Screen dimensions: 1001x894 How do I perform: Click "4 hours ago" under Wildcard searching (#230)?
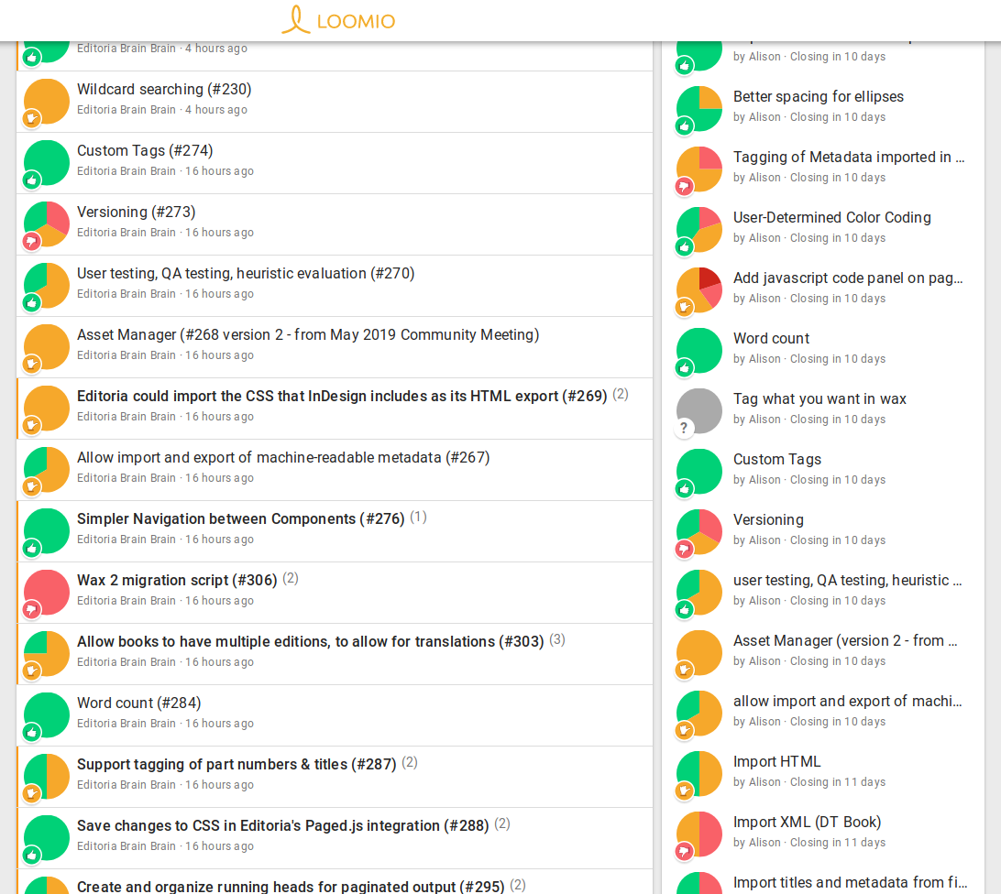point(215,110)
